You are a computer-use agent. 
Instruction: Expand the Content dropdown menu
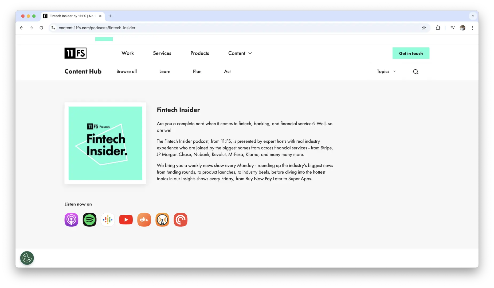click(x=240, y=53)
